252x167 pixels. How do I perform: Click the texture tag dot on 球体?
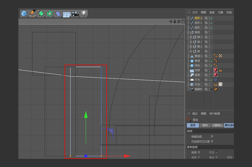click(x=216, y=65)
